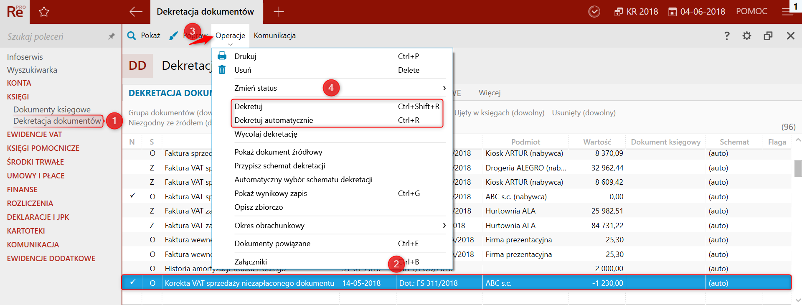Toggle checkmark on ABC s.c. (nabywca) row
The image size is (802, 305).
tap(132, 196)
